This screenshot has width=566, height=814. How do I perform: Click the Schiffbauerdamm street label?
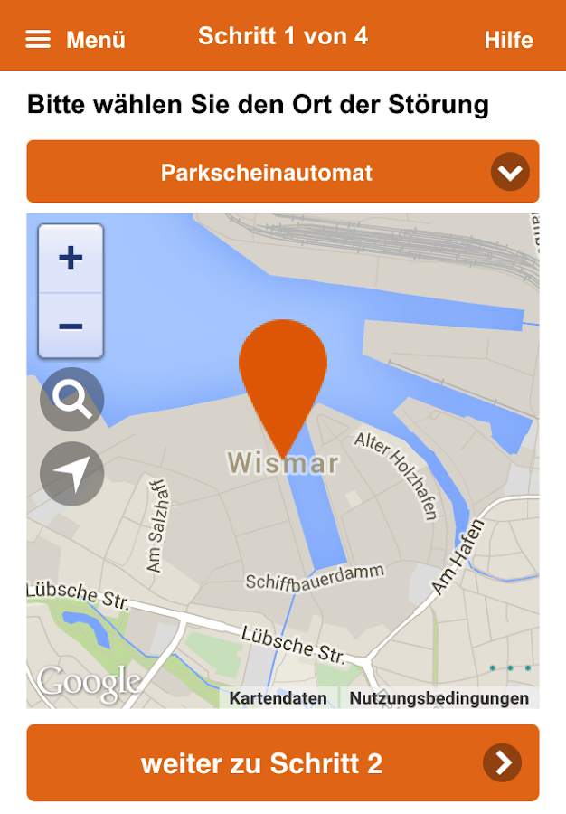coord(315,578)
